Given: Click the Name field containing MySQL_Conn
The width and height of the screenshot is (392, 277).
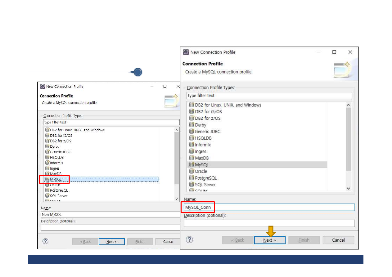Looking at the screenshot, I should 269,207.
